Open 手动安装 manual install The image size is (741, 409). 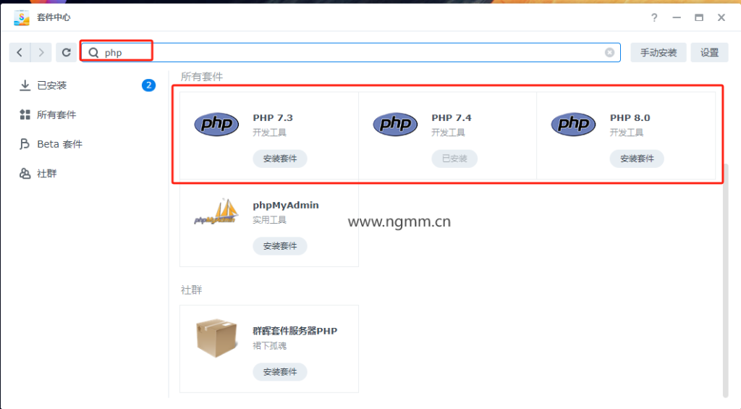click(659, 53)
